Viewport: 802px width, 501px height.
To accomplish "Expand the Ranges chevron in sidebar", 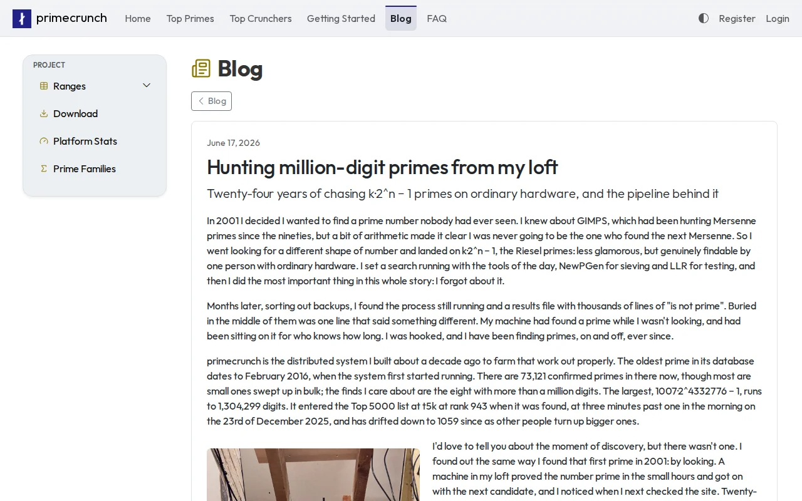I will pos(147,86).
